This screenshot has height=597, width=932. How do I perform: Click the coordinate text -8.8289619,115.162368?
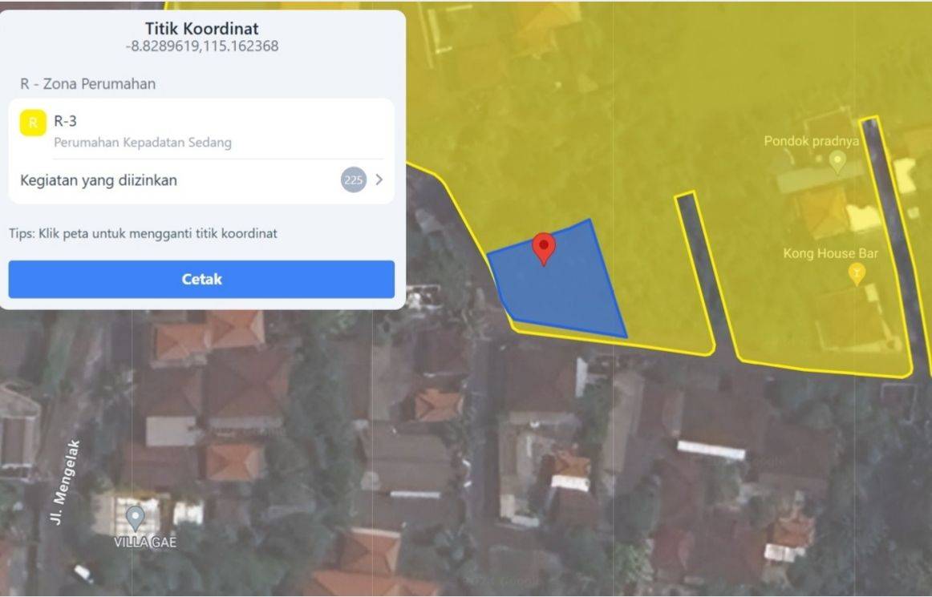[202, 46]
